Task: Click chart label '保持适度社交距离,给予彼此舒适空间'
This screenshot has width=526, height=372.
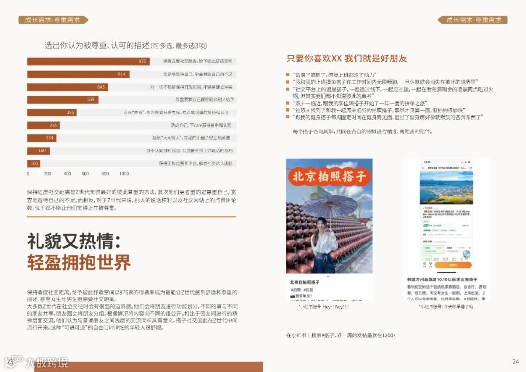Action: pyautogui.click(x=198, y=61)
